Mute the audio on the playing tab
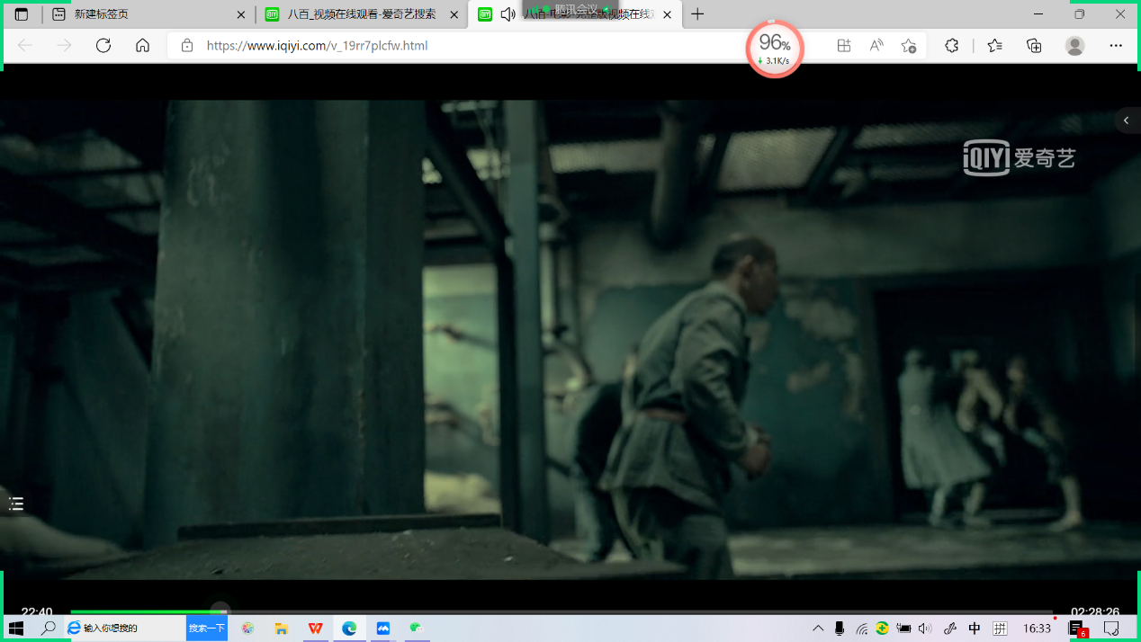This screenshot has width=1141, height=642. [x=508, y=14]
